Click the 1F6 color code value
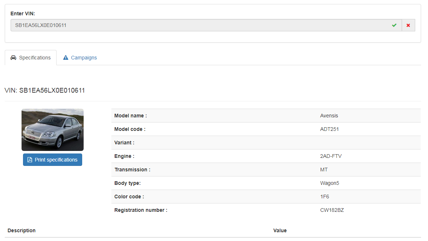 coord(325,197)
